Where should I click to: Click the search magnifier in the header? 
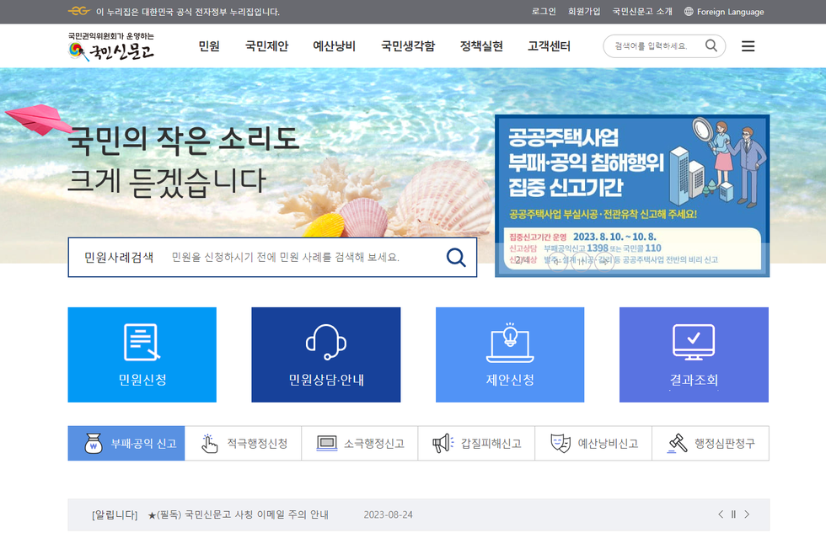tap(712, 45)
